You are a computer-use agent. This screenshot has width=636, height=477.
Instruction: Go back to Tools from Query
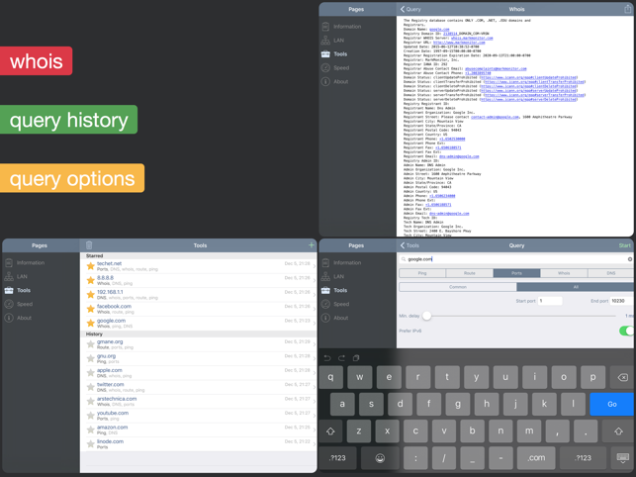(x=409, y=245)
